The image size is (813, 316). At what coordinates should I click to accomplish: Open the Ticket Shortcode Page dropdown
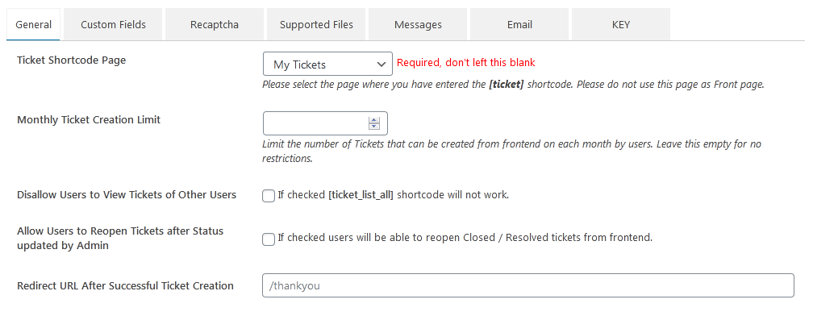point(327,64)
